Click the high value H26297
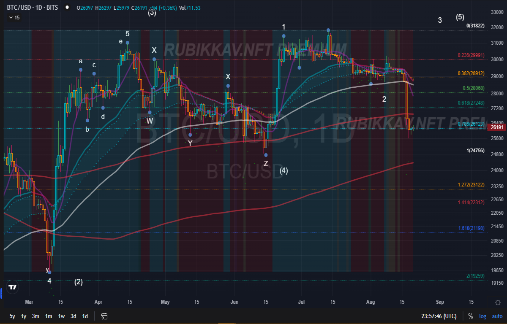This screenshot has width=507, height=324. pos(103,8)
